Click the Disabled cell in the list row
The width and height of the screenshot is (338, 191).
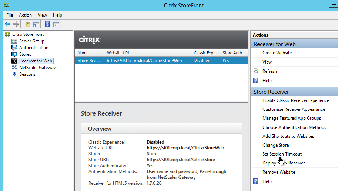[202, 61]
